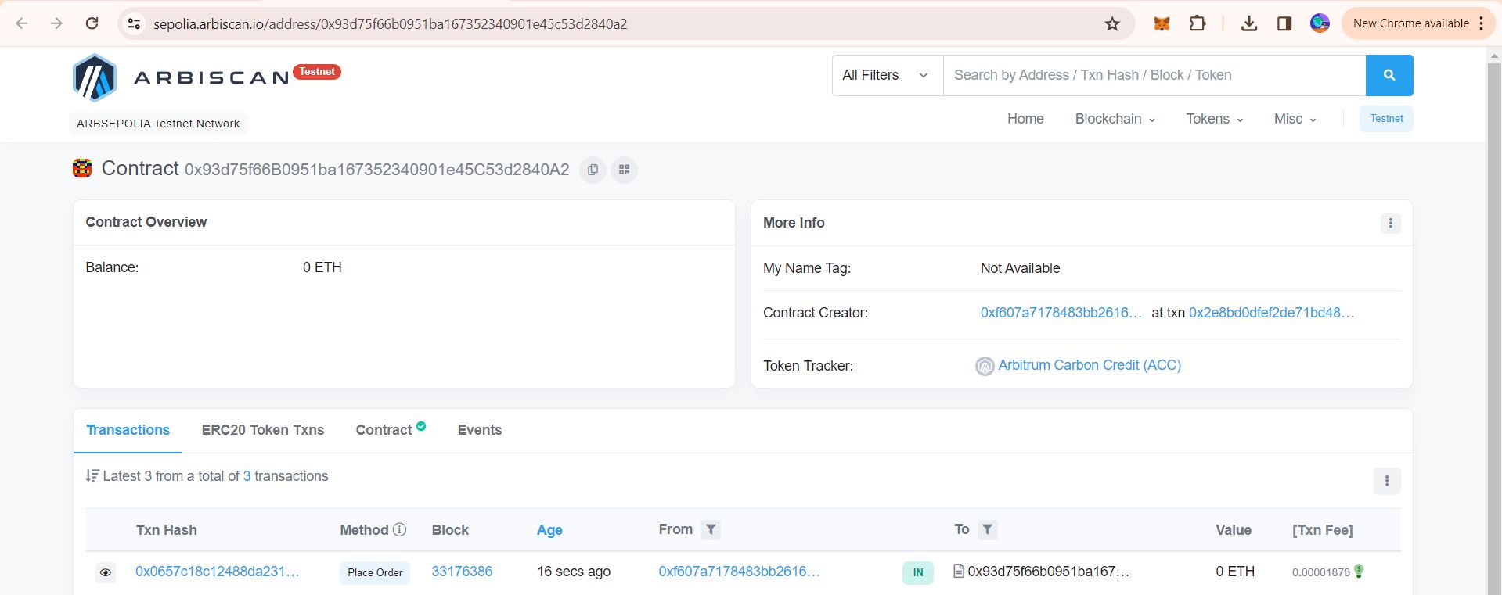The width and height of the screenshot is (1502, 595).
Task: Click From address 0xf607a7178483bb2616 in table
Action: click(x=740, y=572)
